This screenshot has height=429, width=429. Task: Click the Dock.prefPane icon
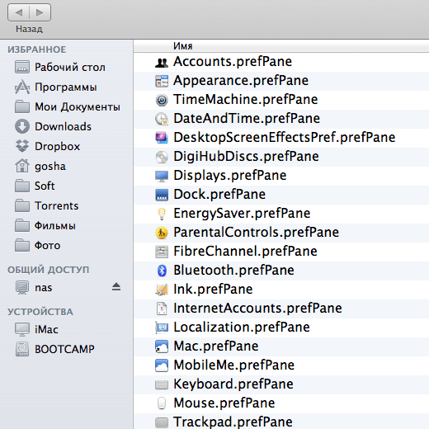point(162,195)
